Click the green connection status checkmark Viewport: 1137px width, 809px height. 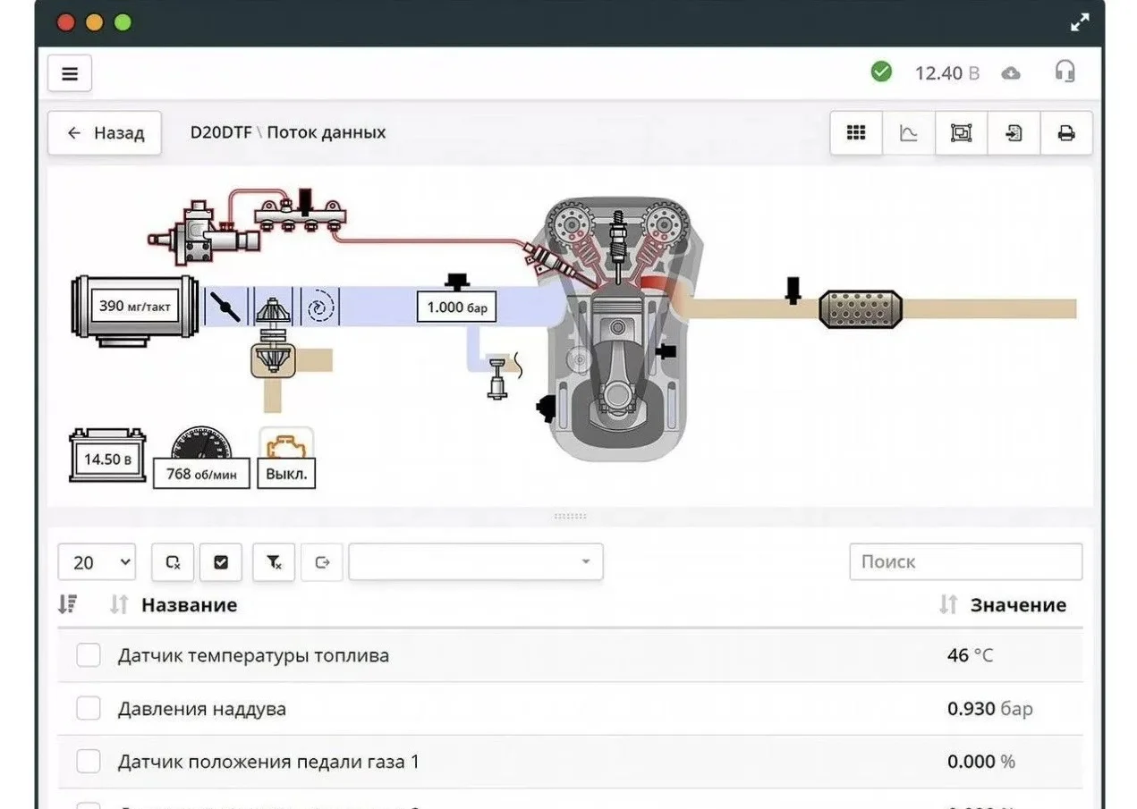(881, 72)
